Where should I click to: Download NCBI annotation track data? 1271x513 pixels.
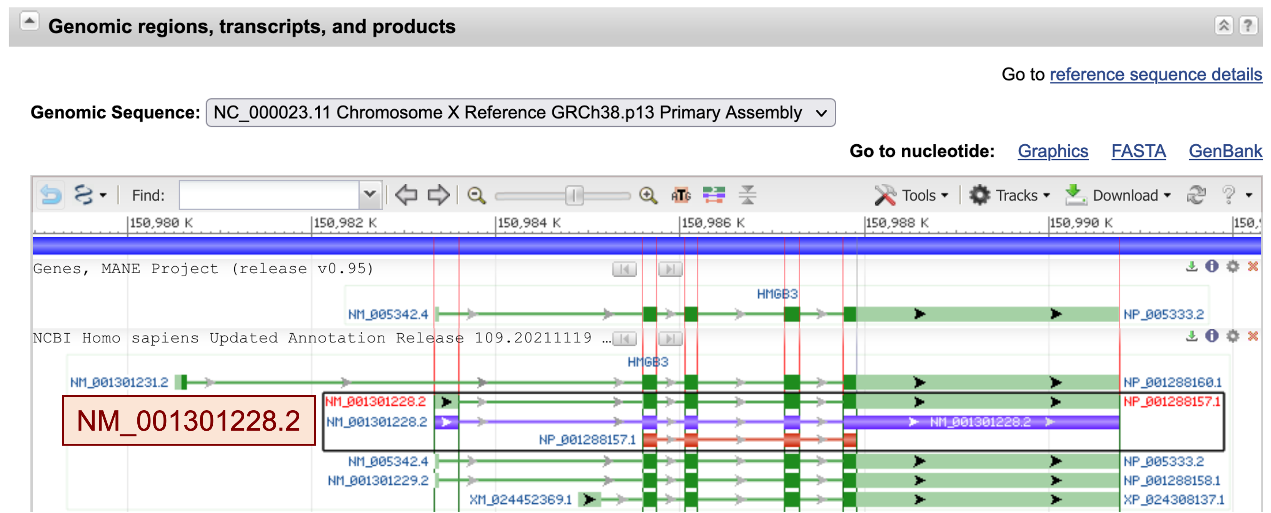click(1192, 336)
